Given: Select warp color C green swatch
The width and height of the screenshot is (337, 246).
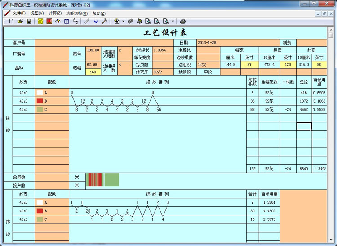Looking at the screenshot, I should coord(40,109).
